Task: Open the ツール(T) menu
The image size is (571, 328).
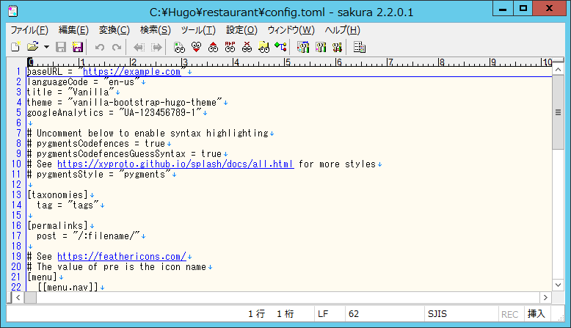Action: click(x=198, y=30)
